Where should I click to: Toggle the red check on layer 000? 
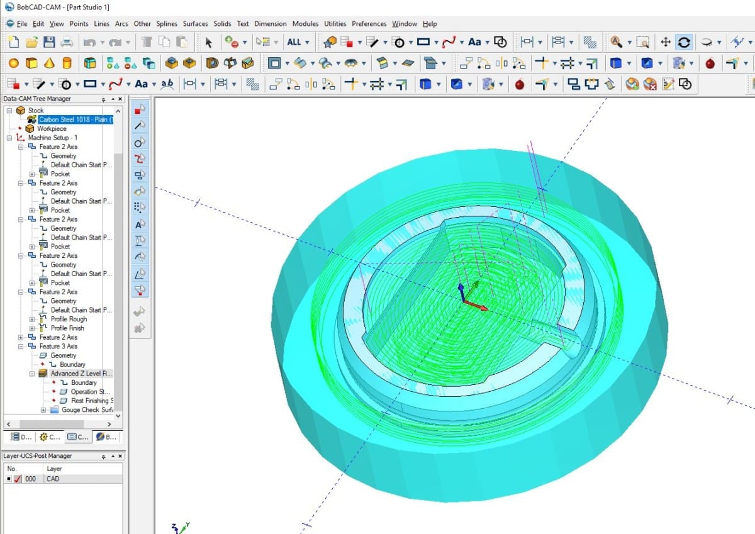(18, 479)
